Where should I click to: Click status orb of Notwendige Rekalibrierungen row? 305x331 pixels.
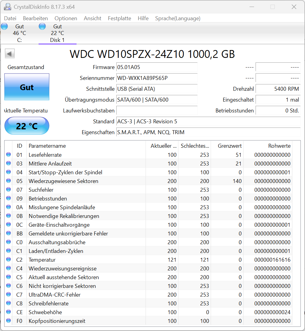point(8,216)
